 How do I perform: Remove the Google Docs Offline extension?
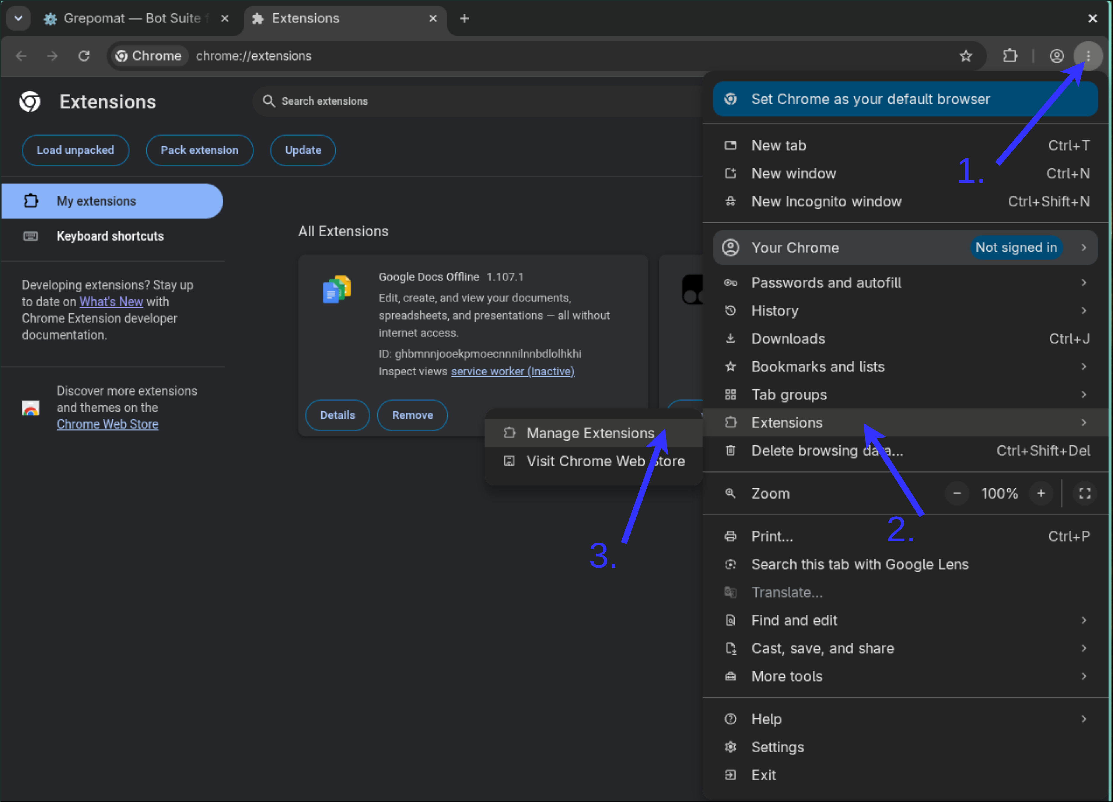(x=412, y=415)
